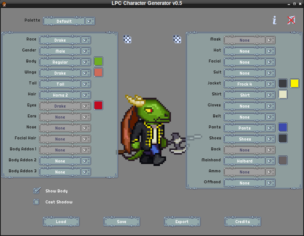Click the left randomize dice icon

[x=127, y=39]
